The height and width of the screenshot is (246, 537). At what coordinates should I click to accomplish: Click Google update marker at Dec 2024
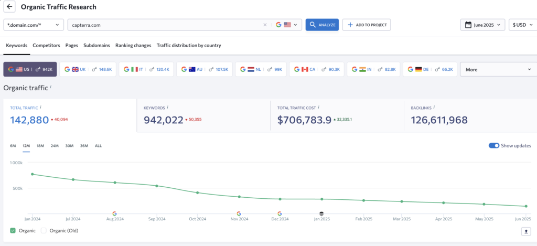(280, 213)
